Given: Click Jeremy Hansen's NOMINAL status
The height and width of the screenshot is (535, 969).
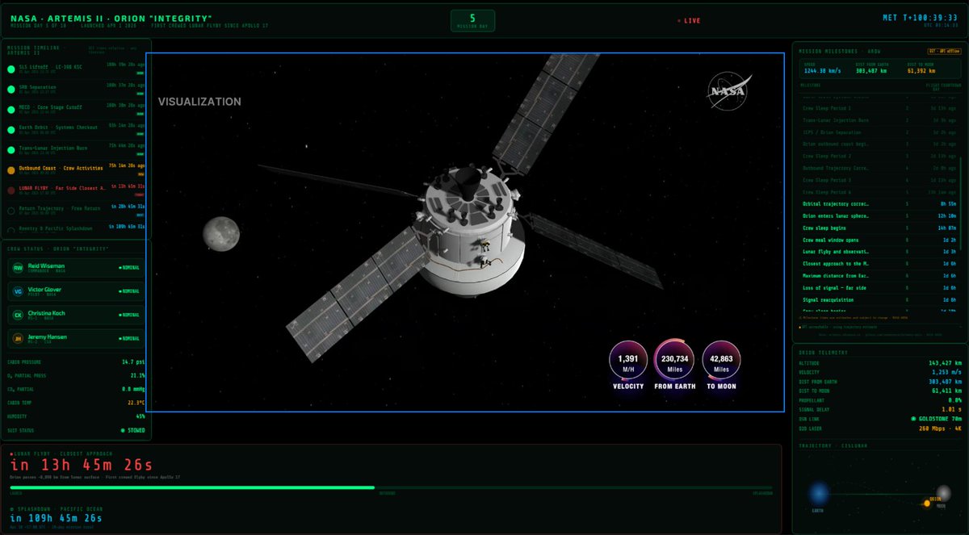Looking at the screenshot, I should click(x=130, y=339).
